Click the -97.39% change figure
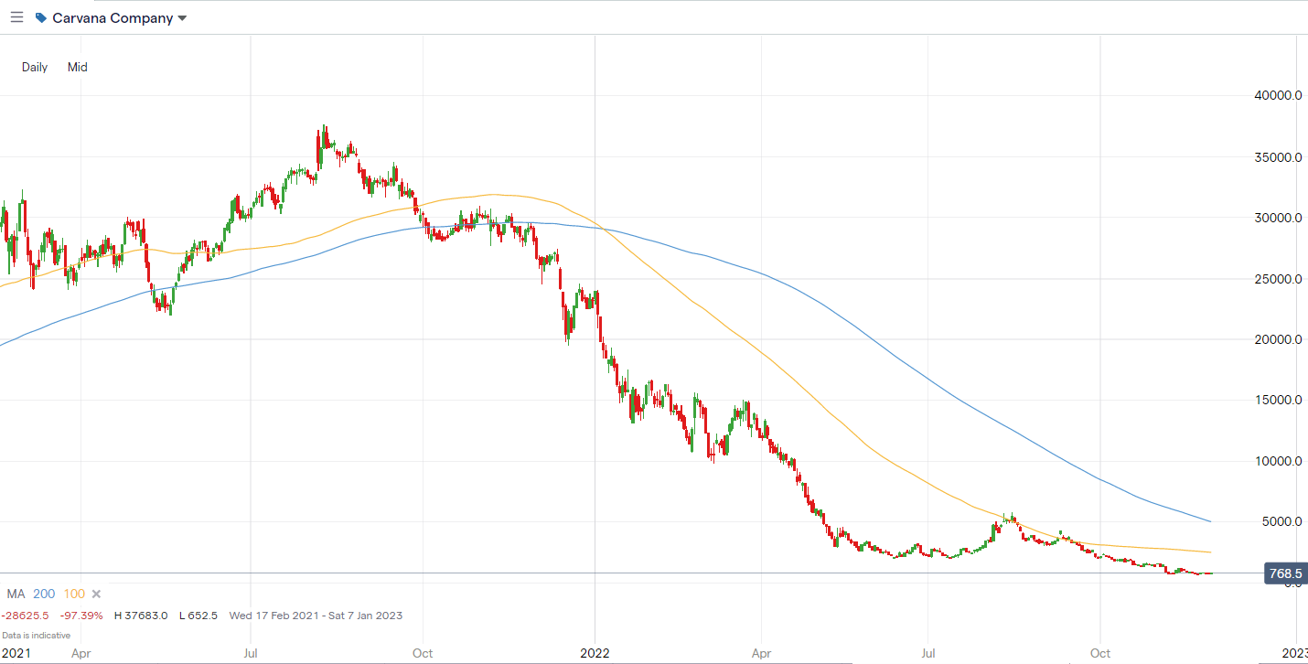This screenshot has height=664, width=1308. coord(80,616)
